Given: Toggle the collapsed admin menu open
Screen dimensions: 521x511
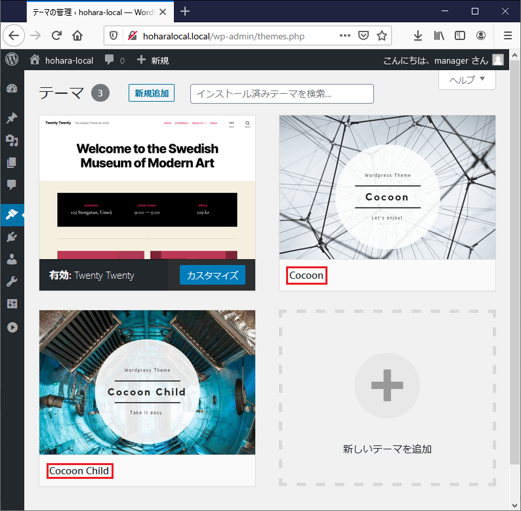Looking at the screenshot, I should coord(12,327).
